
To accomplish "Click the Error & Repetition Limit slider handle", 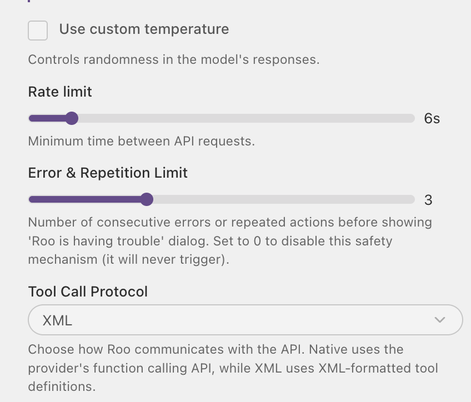I will tap(147, 199).
